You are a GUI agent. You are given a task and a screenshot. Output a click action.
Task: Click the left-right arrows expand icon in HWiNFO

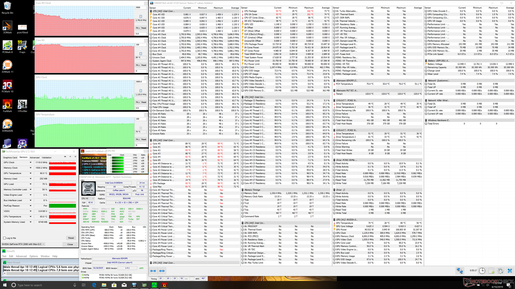(153, 271)
